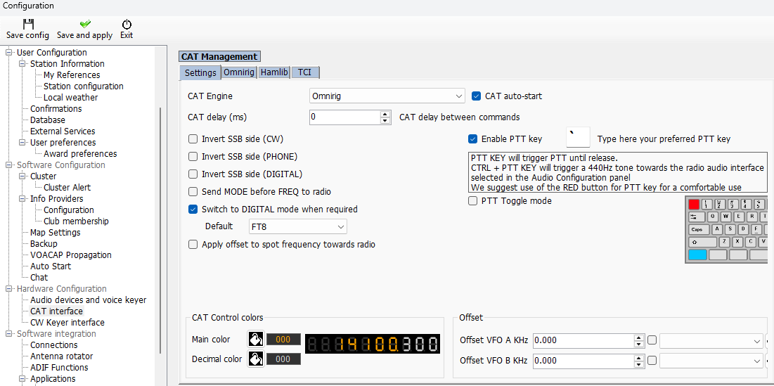Click the Exit power icon
The image size is (774, 386).
127,24
